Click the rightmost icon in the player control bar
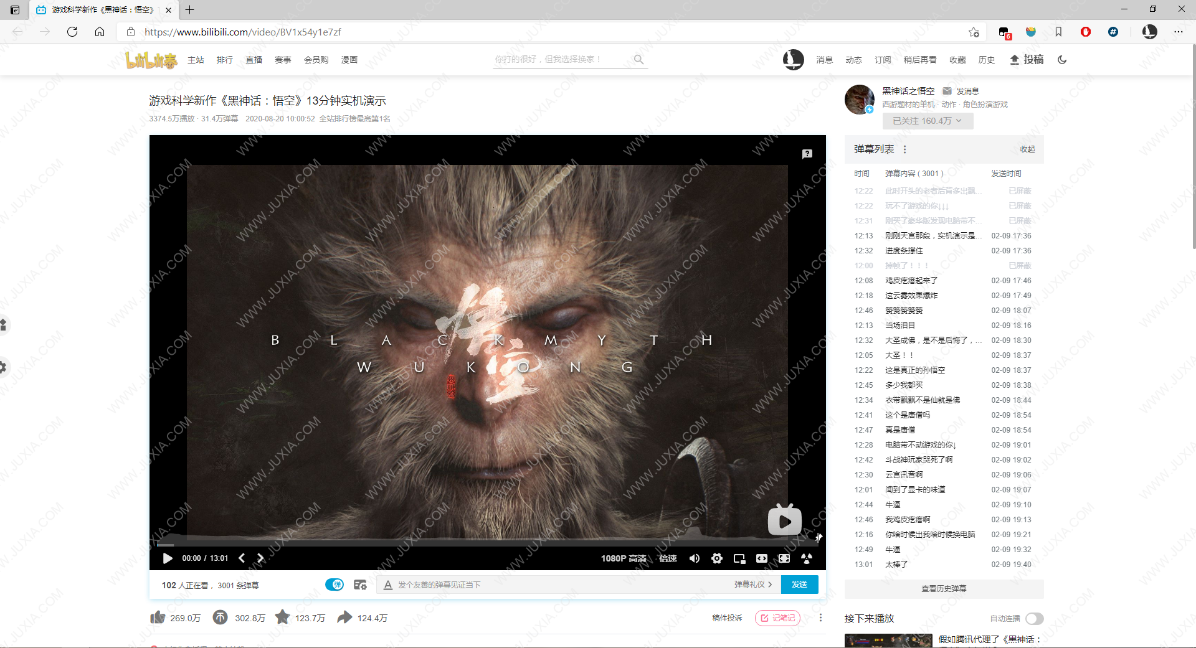The image size is (1196, 648). [807, 558]
